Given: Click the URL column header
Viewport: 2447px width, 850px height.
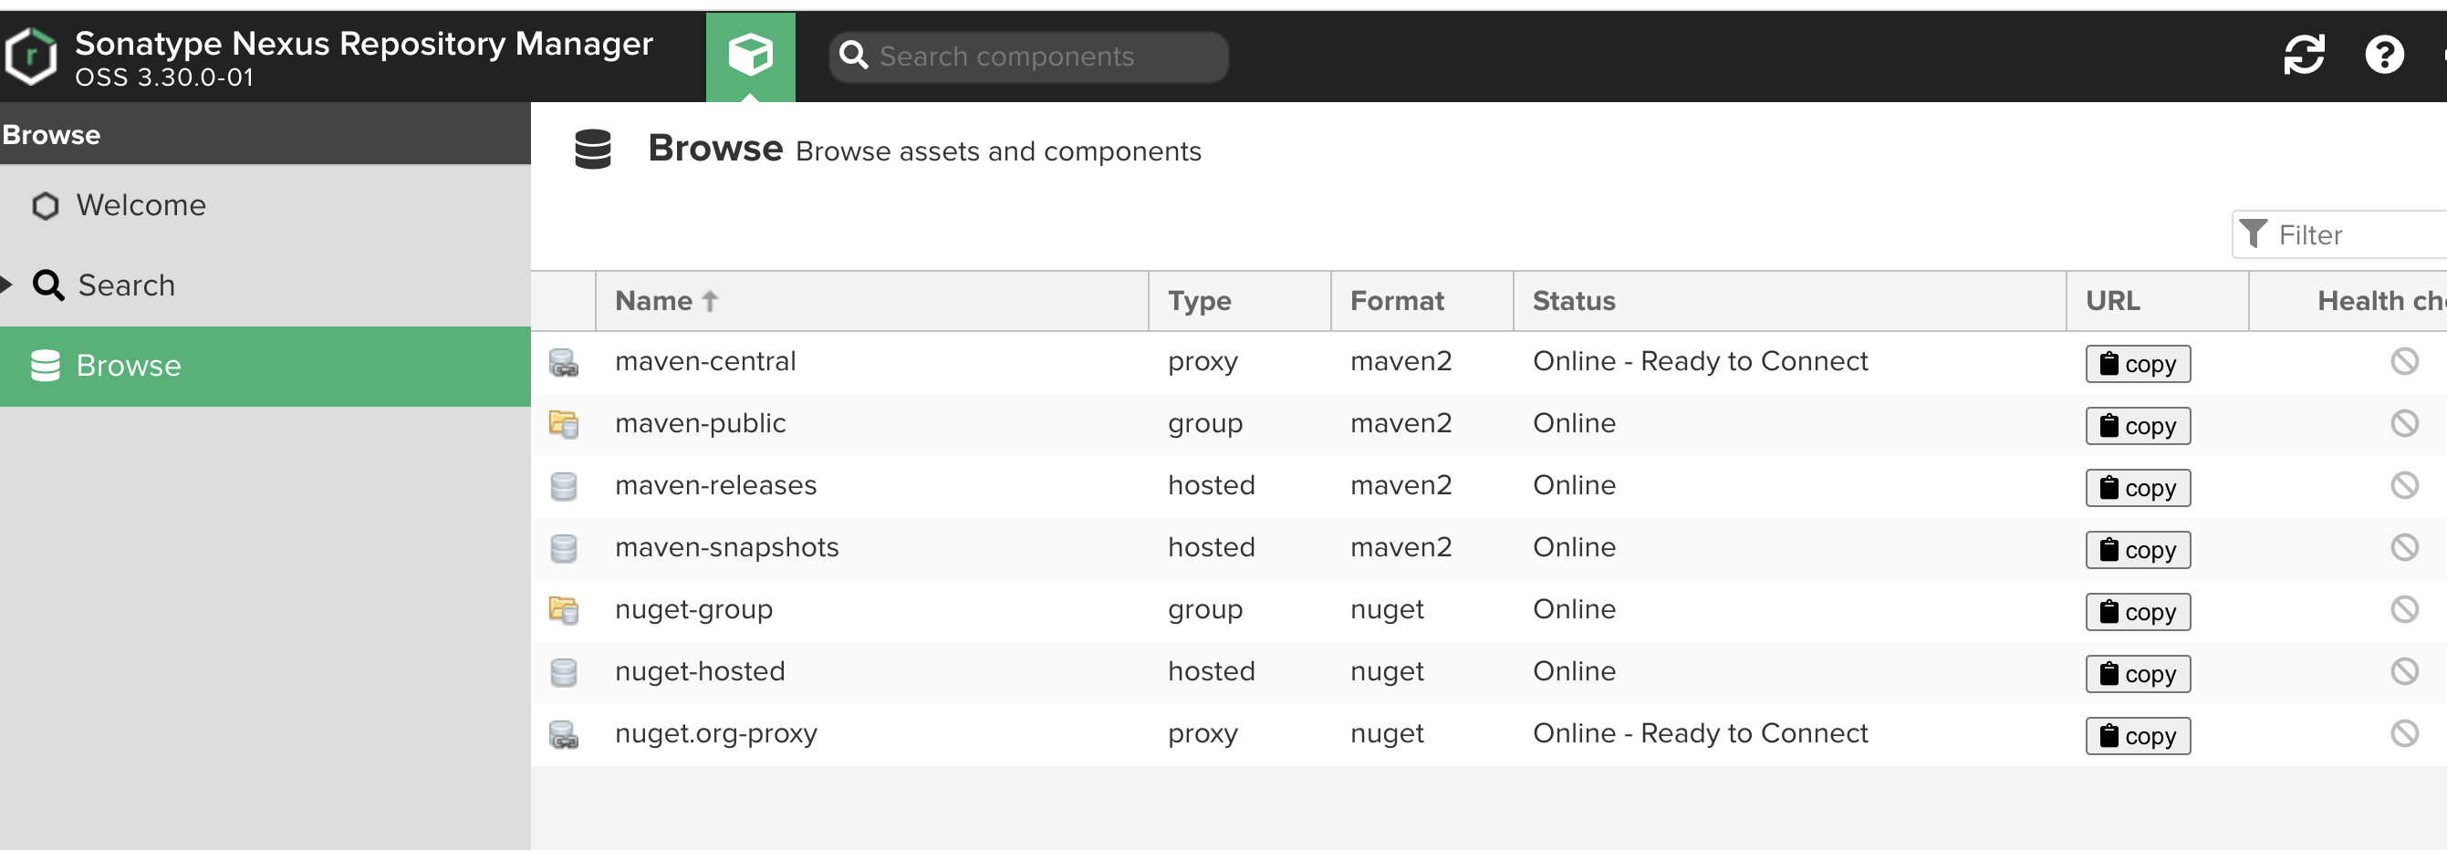Looking at the screenshot, I should [x=2157, y=301].
